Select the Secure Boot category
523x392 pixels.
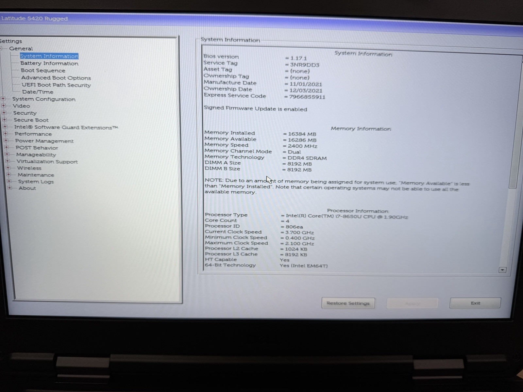pyautogui.click(x=31, y=120)
